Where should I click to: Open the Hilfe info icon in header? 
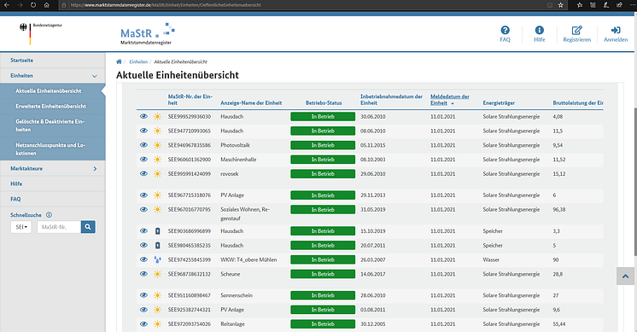pos(539,30)
